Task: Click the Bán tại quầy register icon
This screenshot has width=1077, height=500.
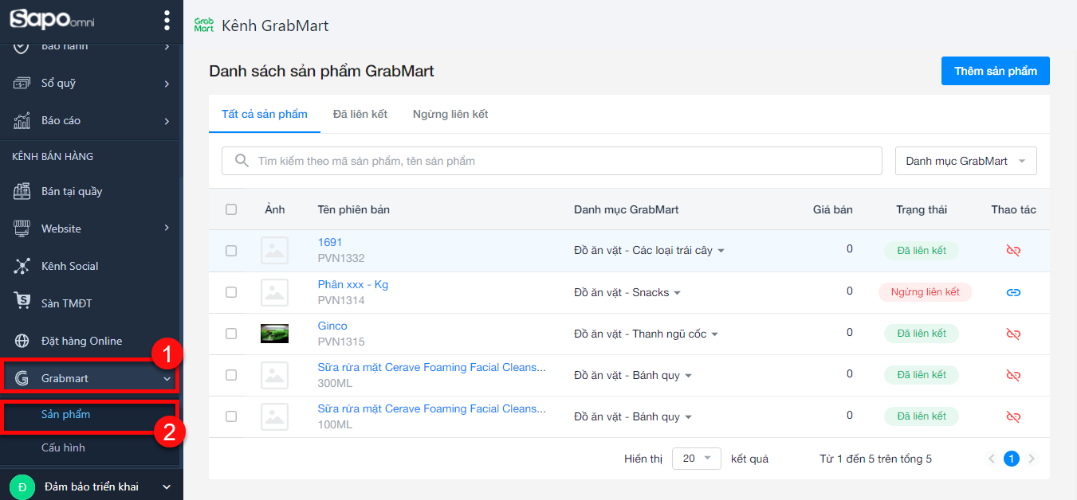Action: 22,191
